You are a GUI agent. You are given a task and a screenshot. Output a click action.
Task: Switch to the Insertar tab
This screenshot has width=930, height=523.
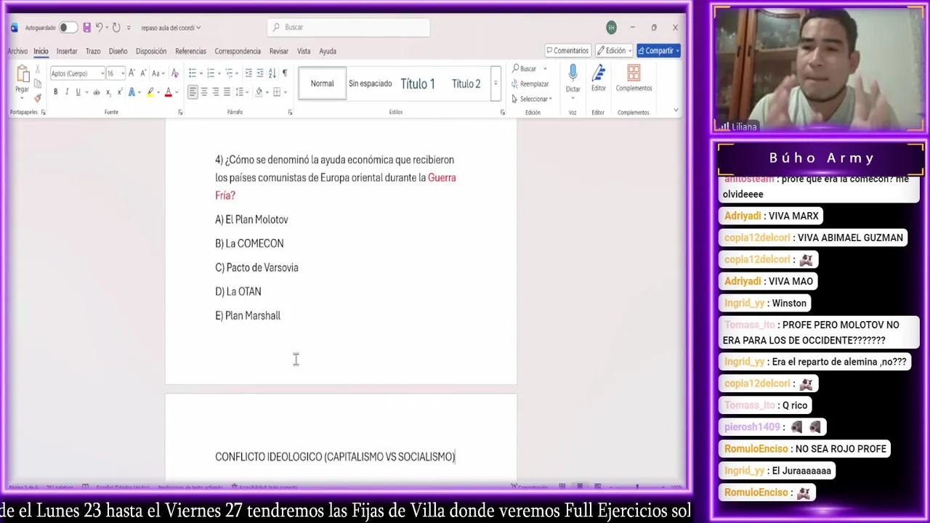[x=67, y=52]
